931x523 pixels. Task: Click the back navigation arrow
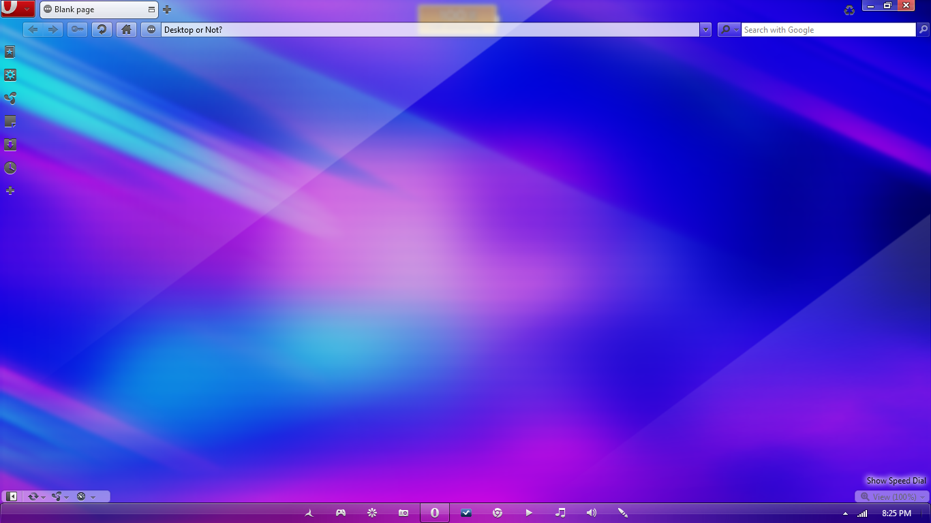[32, 29]
